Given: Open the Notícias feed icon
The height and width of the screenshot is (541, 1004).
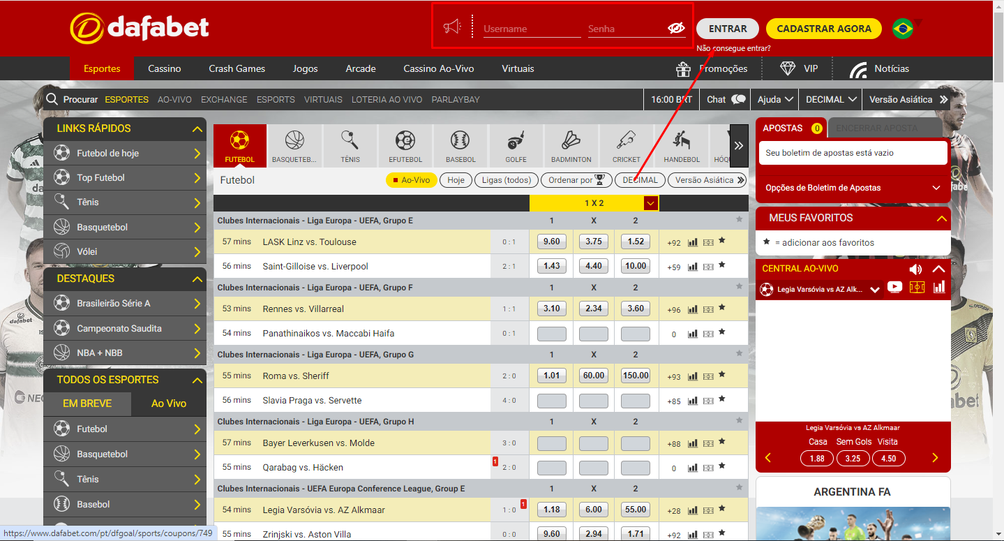Looking at the screenshot, I should [x=858, y=69].
